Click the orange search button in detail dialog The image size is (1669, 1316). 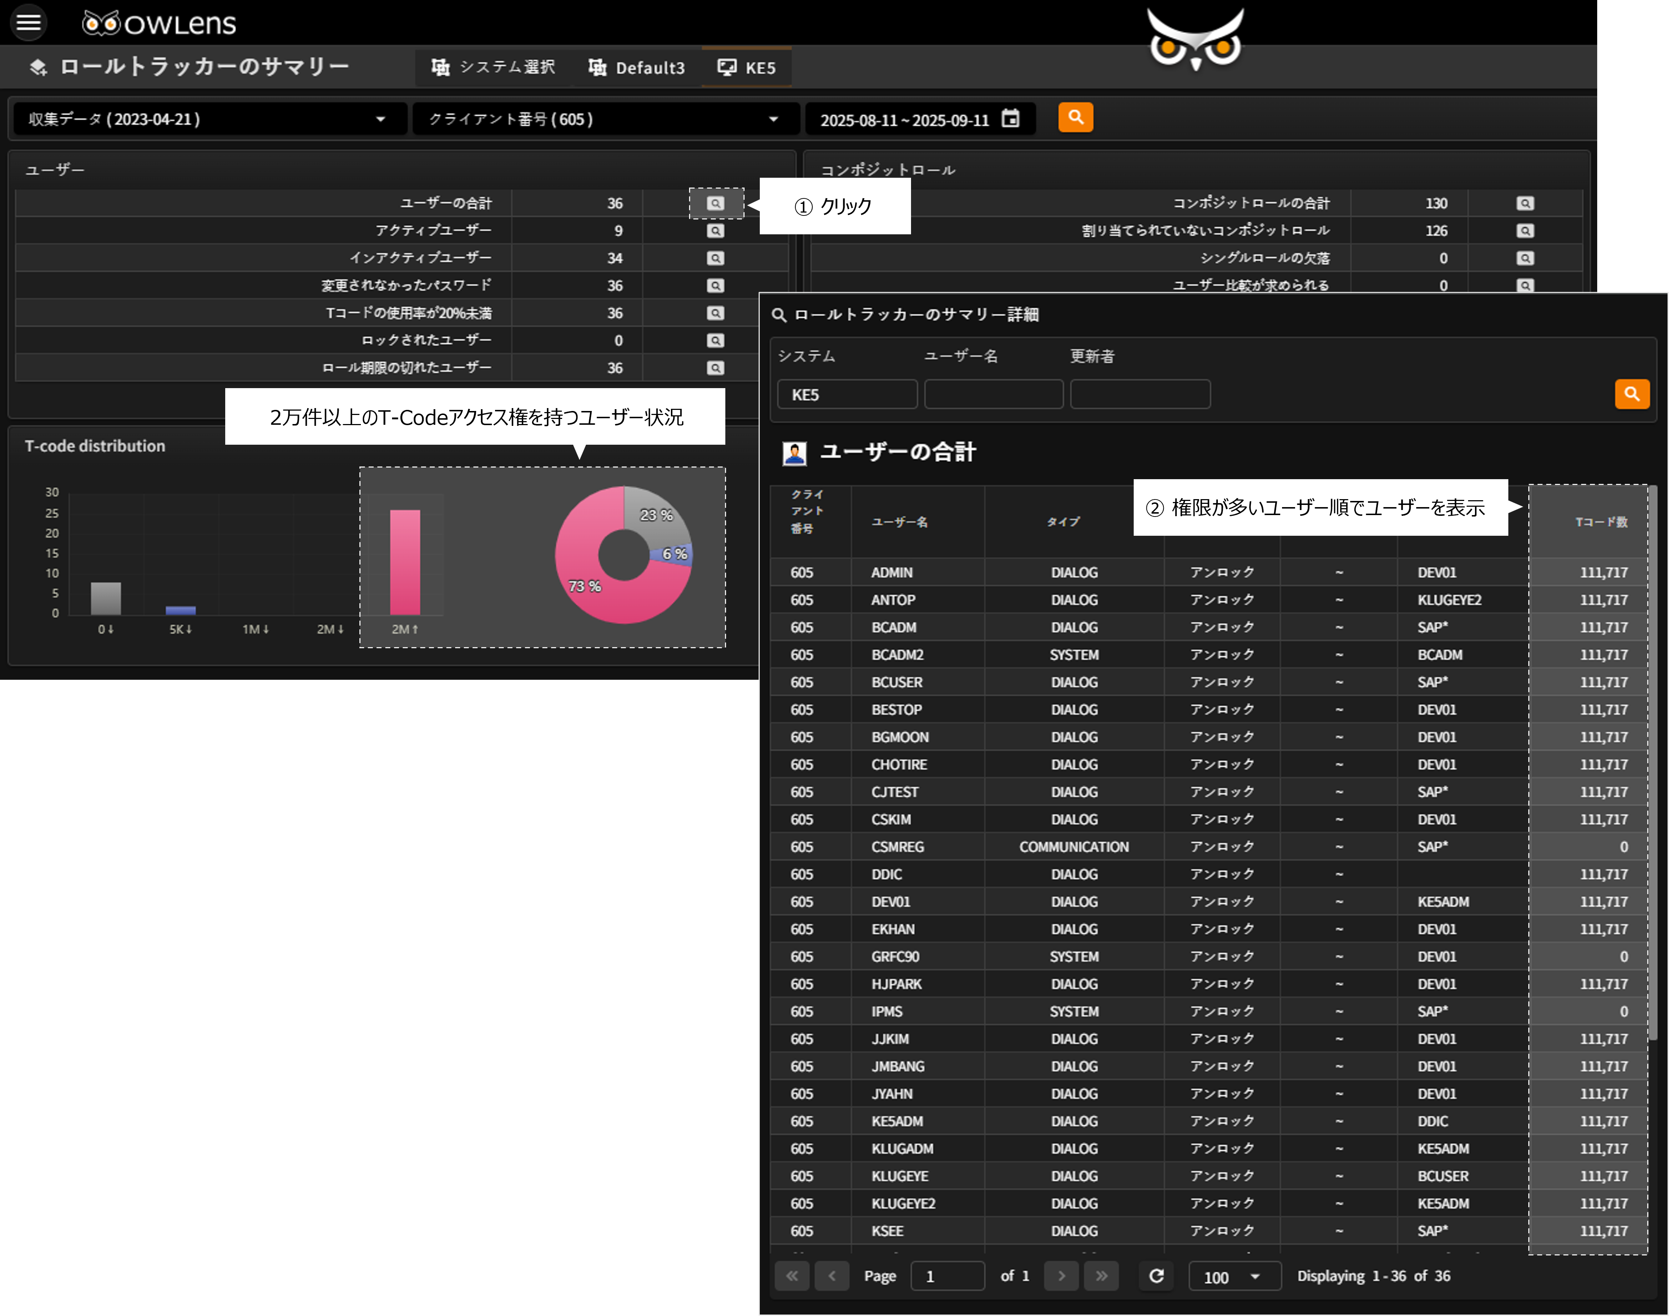click(1631, 394)
